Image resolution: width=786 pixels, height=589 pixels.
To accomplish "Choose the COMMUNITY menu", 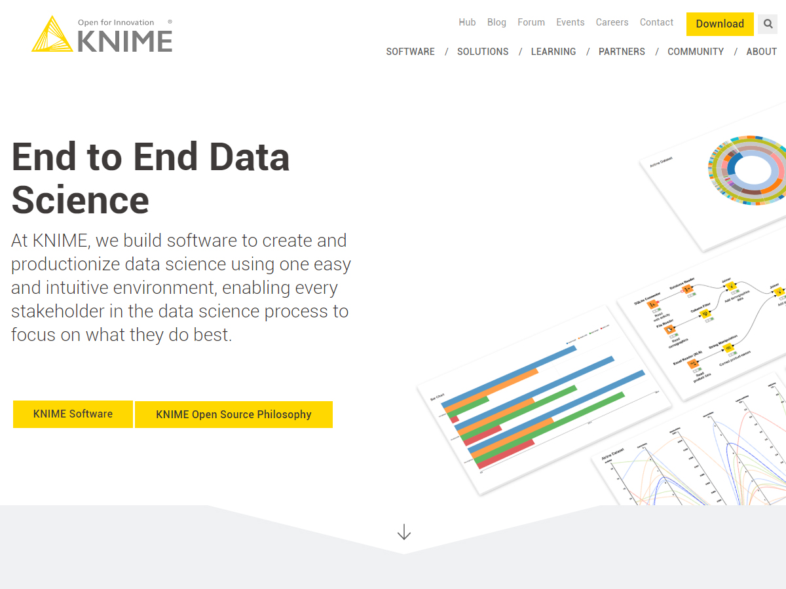I will [695, 52].
